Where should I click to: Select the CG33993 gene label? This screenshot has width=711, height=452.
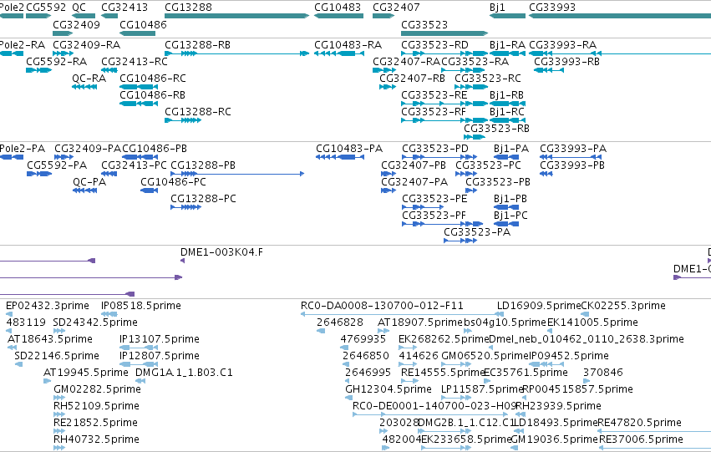click(x=552, y=8)
